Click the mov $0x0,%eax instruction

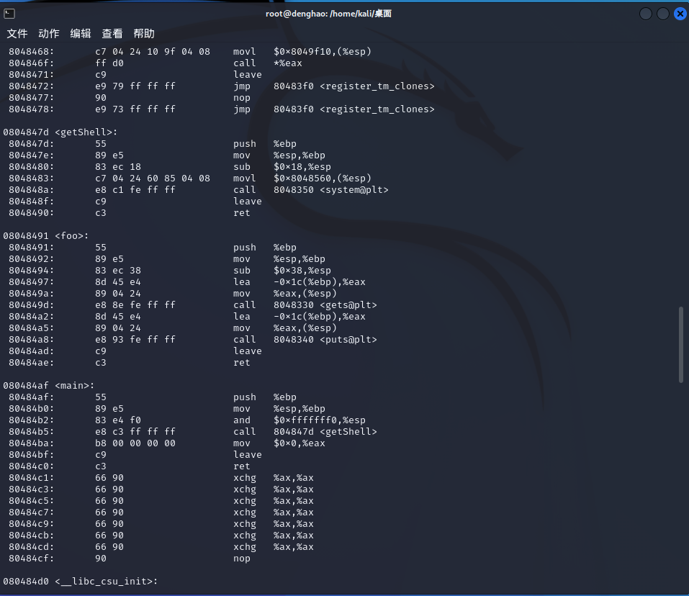pyautogui.click(x=279, y=443)
